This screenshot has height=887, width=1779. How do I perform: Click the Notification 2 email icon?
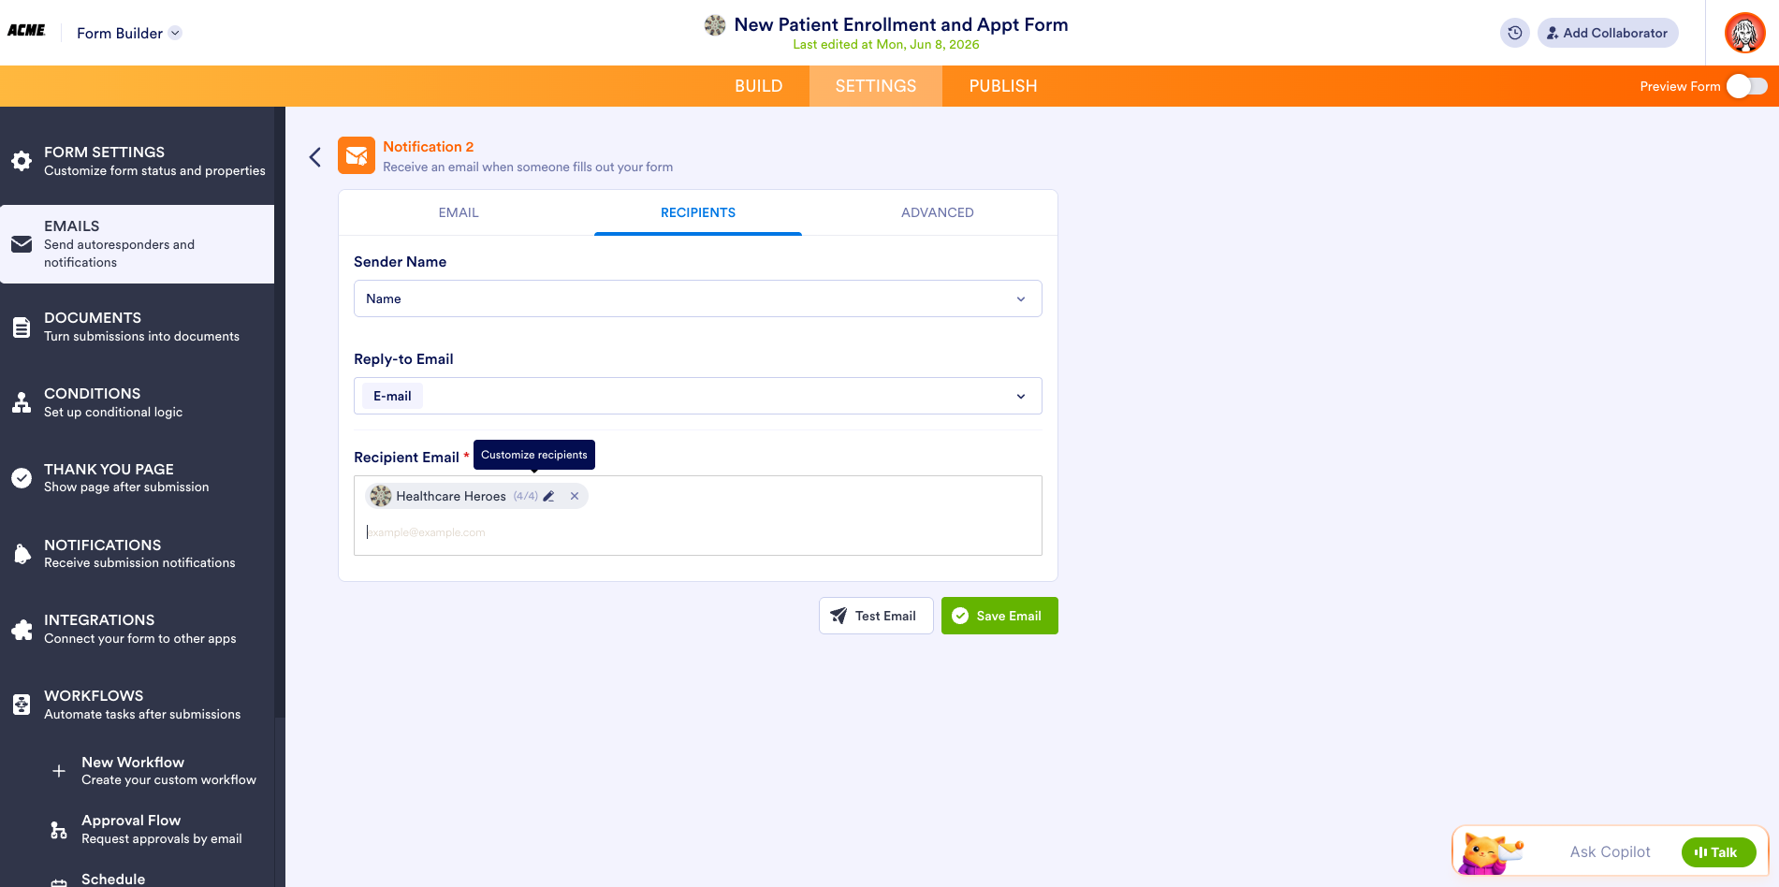357,156
